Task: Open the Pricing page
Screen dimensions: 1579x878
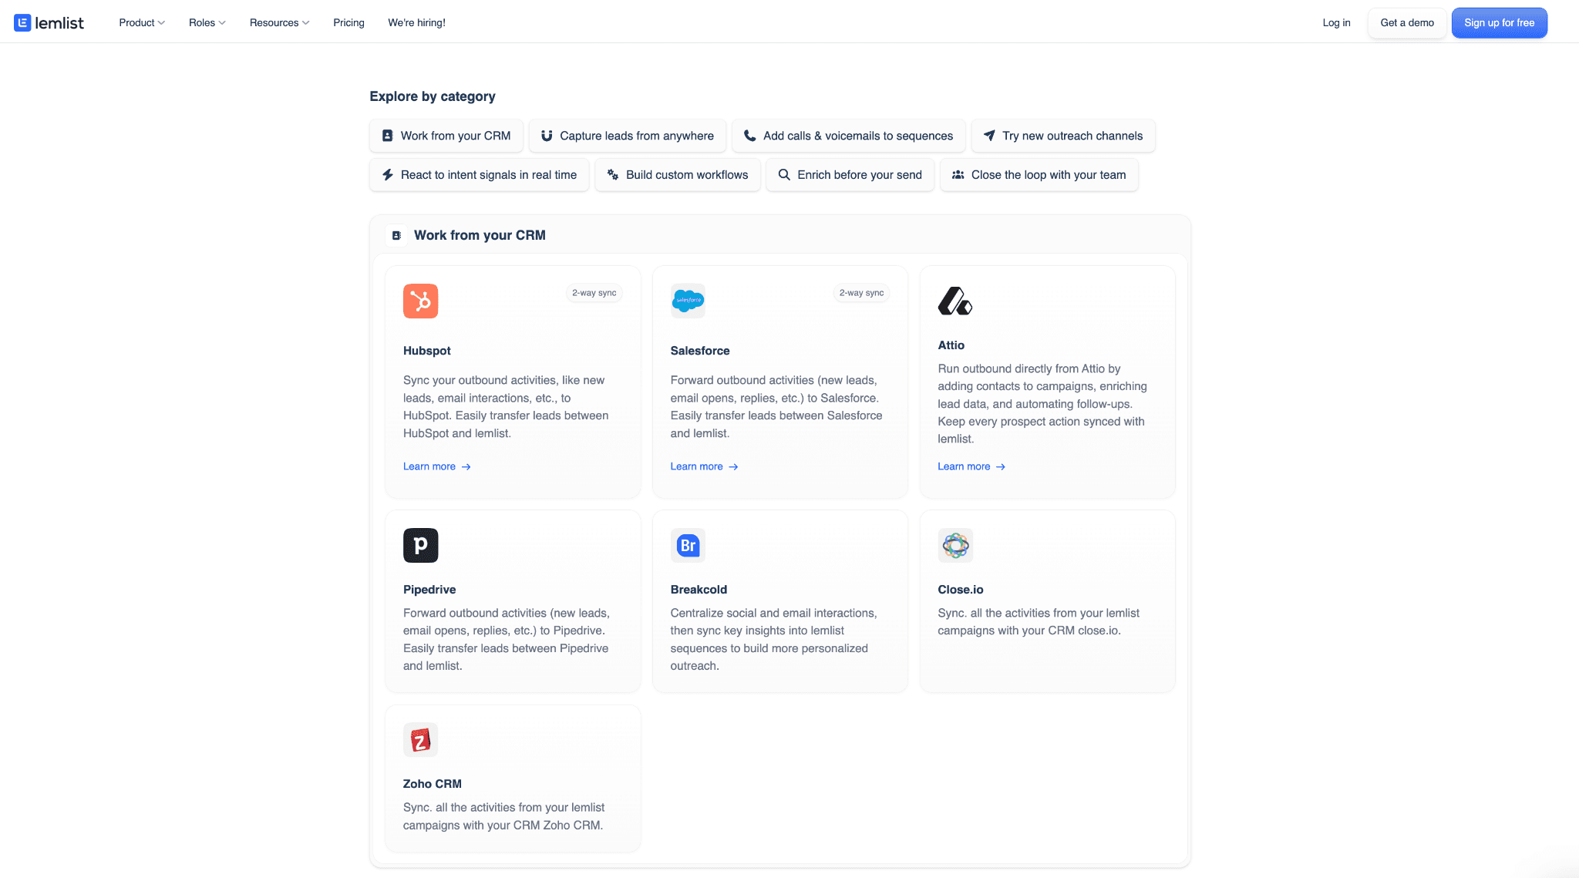Action: pyautogui.click(x=348, y=23)
